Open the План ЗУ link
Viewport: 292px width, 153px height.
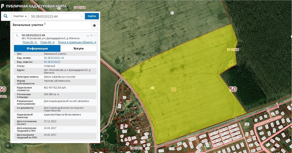click(x=30, y=42)
